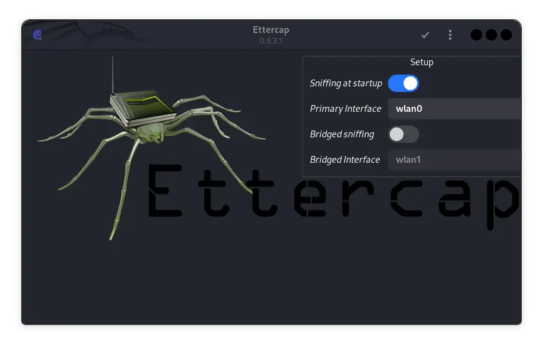Open the Primary Interface wlan0 dropdown

(455, 109)
